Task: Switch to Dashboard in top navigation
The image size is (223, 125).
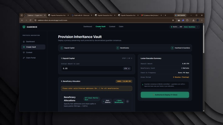Action: (88, 26)
